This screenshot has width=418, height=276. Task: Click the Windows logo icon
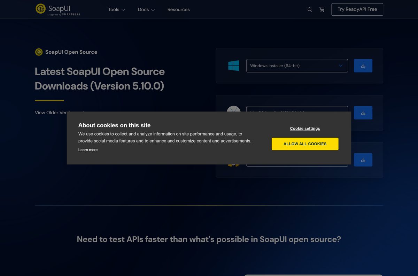click(x=234, y=66)
